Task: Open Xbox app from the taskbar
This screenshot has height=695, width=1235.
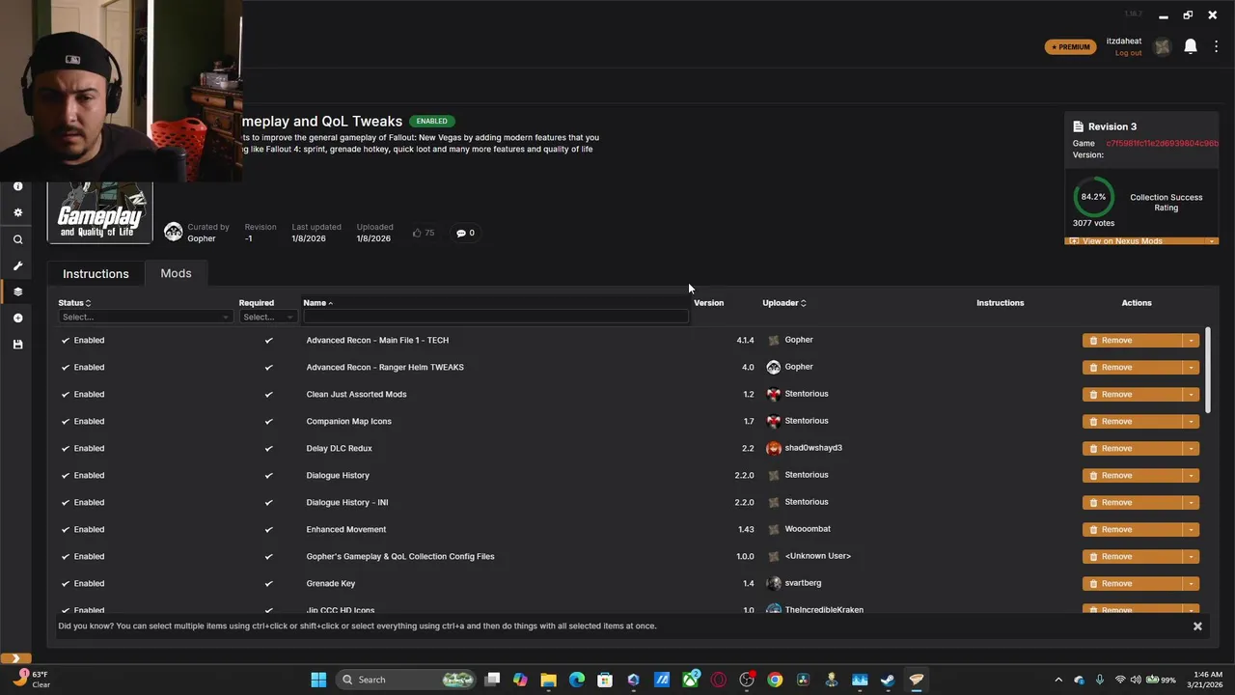Action: [x=691, y=680]
